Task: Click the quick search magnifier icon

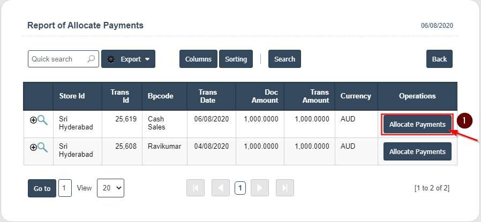Action: coord(92,59)
